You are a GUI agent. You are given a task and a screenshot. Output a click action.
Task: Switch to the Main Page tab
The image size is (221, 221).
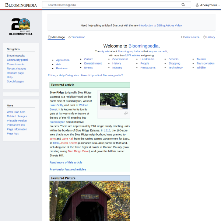pos(56,37)
